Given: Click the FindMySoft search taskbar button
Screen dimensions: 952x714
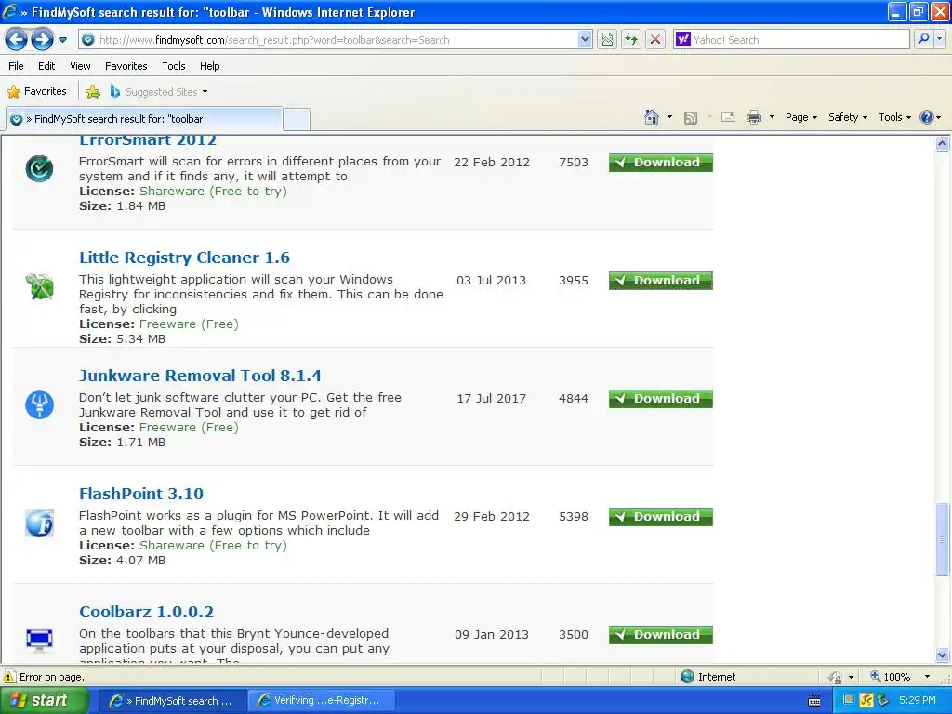Looking at the screenshot, I should 172,701.
